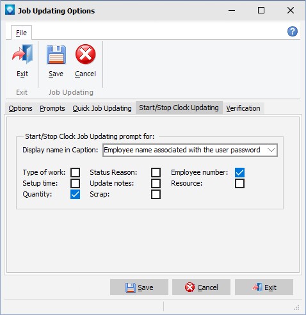Click the red Cancel ribbon icon

pos(85,54)
